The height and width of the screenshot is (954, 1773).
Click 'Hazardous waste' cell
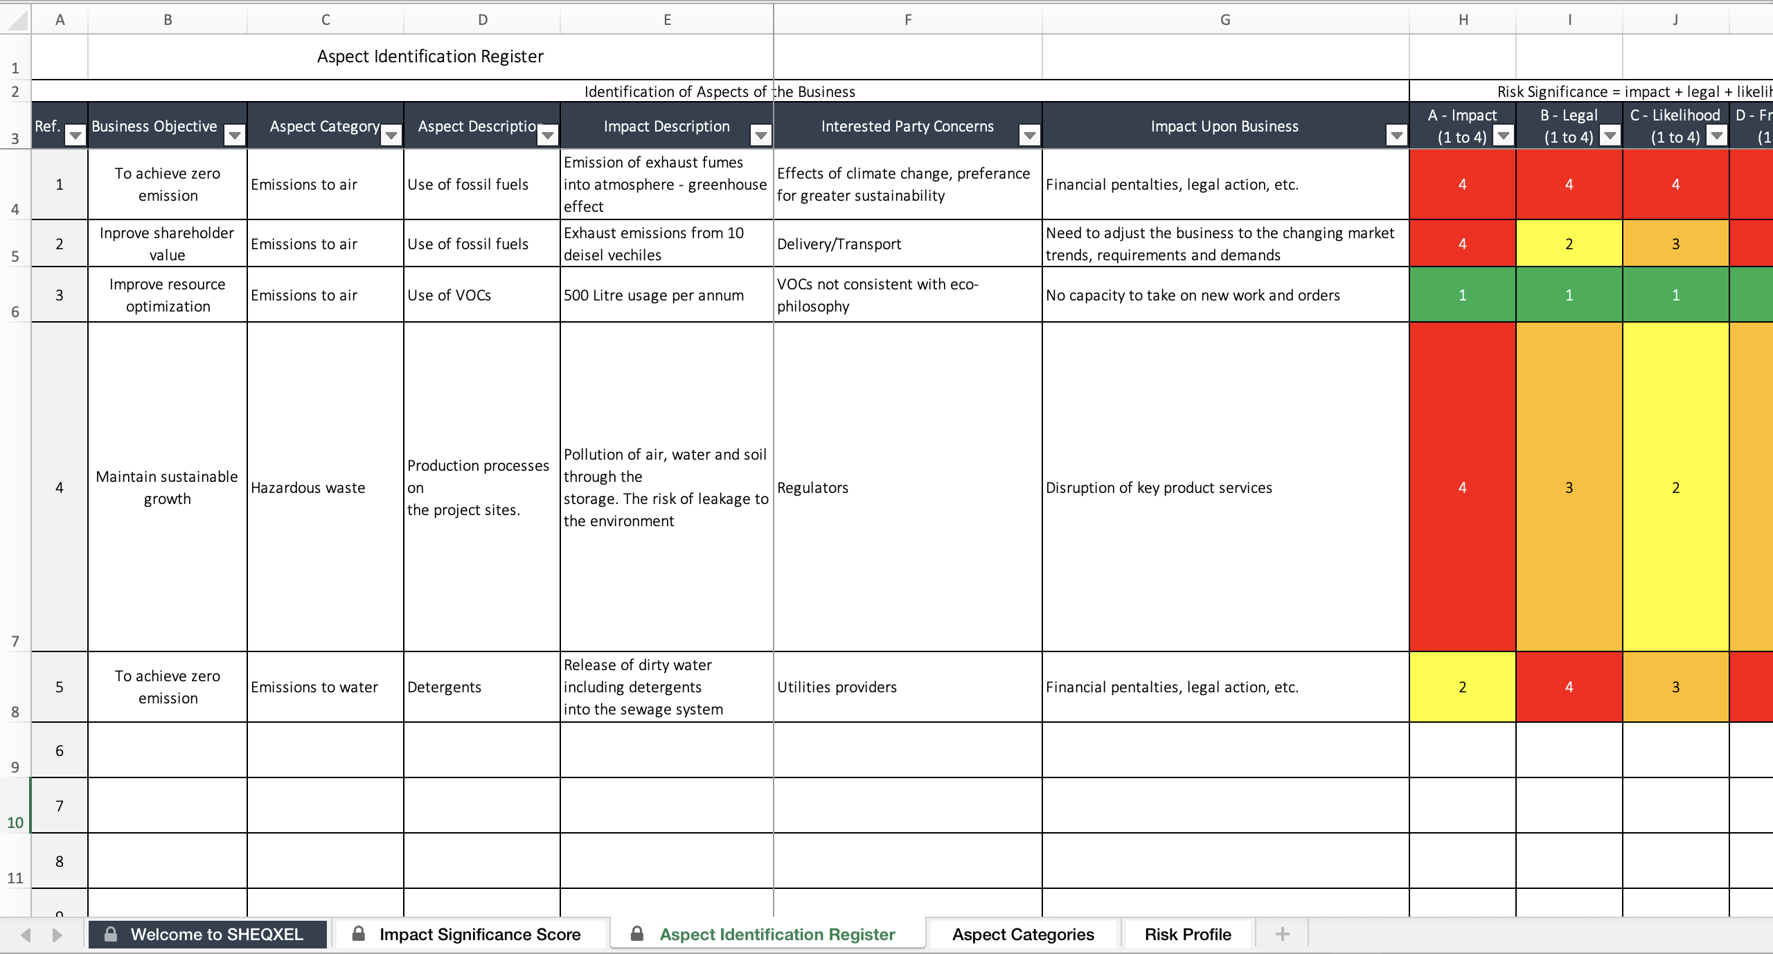coord(326,487)
